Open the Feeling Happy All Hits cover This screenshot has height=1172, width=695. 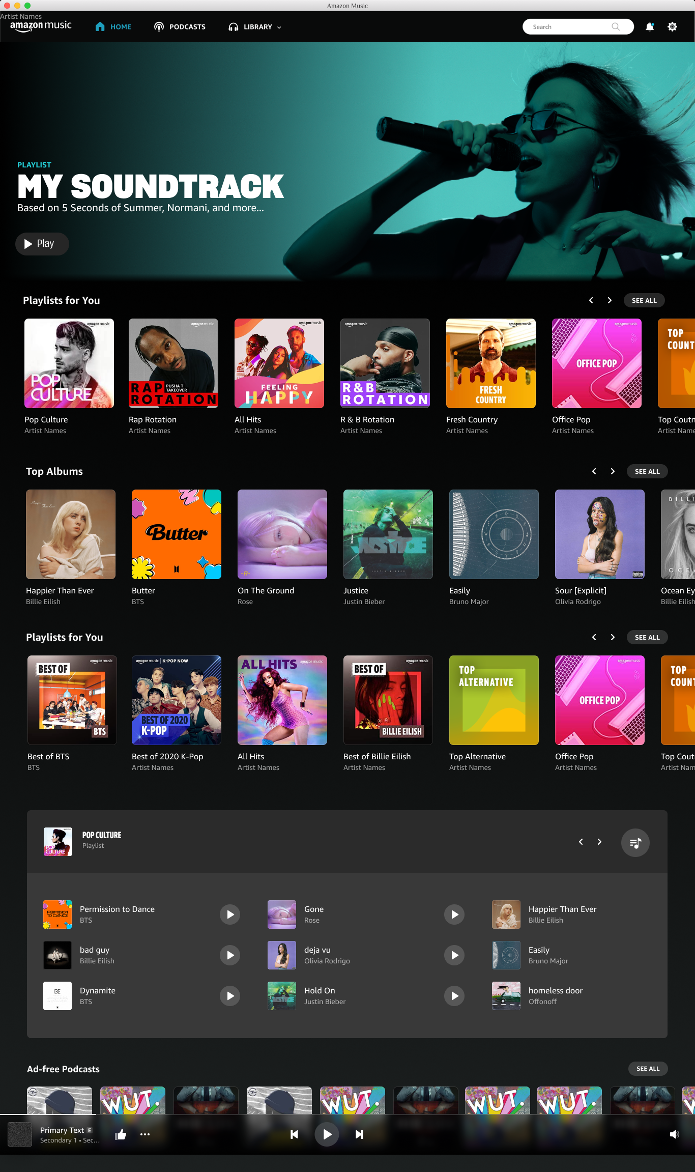pyautogui.click(x=279, y=363)
